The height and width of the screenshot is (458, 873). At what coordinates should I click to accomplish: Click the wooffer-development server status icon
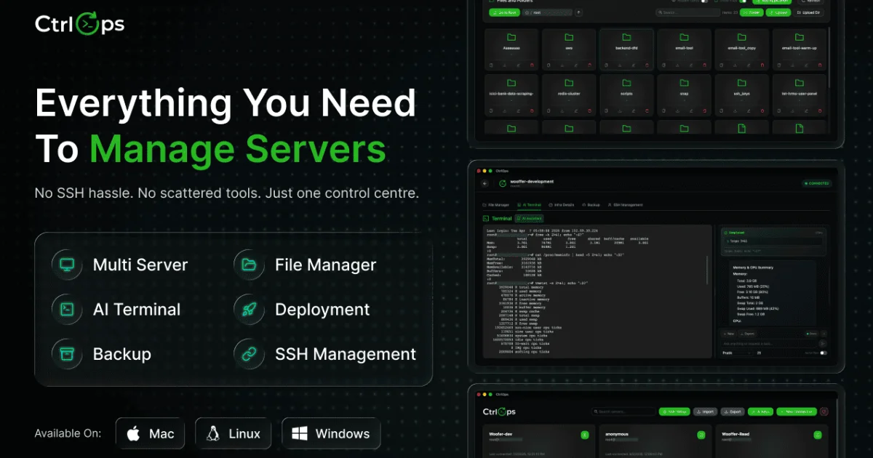502,183
